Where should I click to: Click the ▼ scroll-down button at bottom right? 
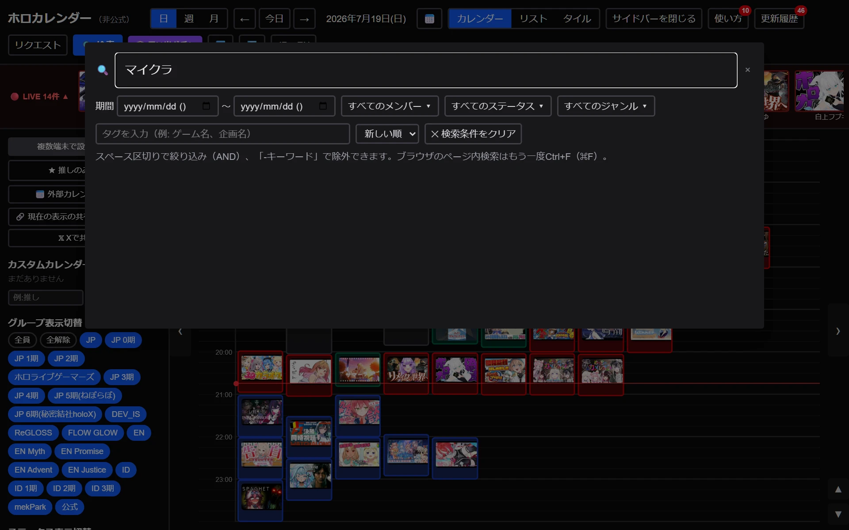(838, 514)
